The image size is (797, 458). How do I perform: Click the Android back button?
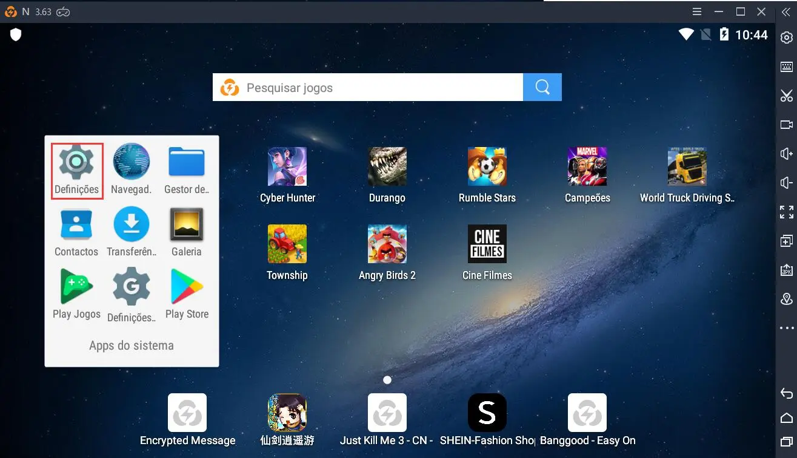click(x=787, y=393)
